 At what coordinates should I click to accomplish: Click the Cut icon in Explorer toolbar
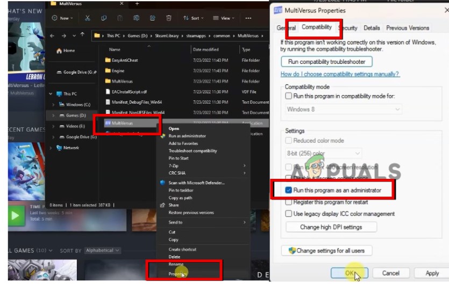pyautogui.click(x=88, y=18)
